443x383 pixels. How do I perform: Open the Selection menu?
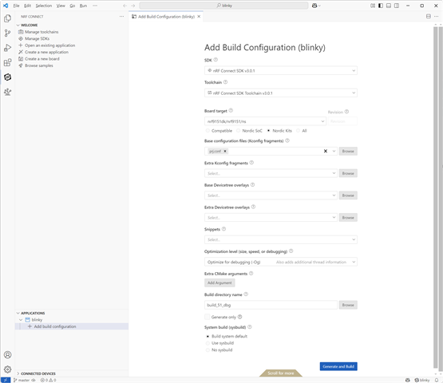[x=44, y=6]
